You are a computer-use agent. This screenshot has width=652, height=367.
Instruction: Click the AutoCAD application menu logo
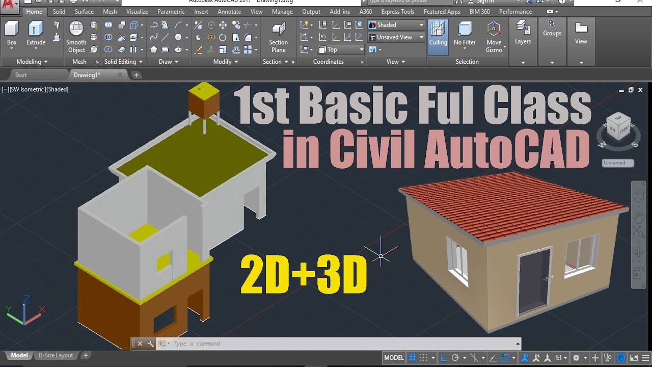pos(9,6)
